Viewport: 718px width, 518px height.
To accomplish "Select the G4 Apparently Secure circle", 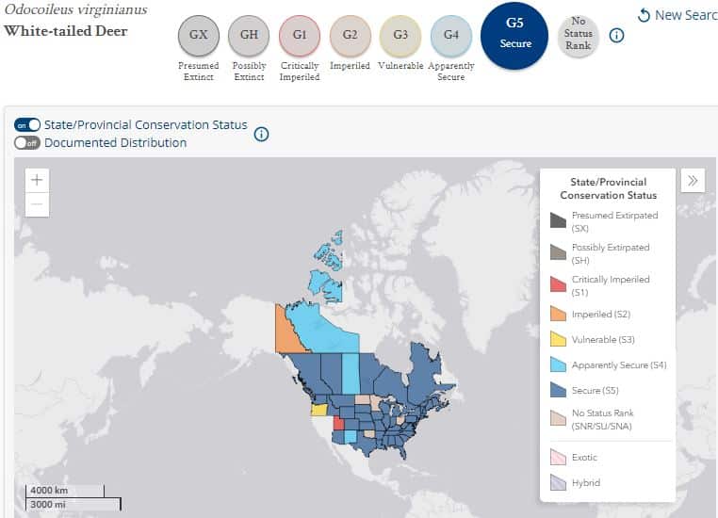I will coord(451,36).
